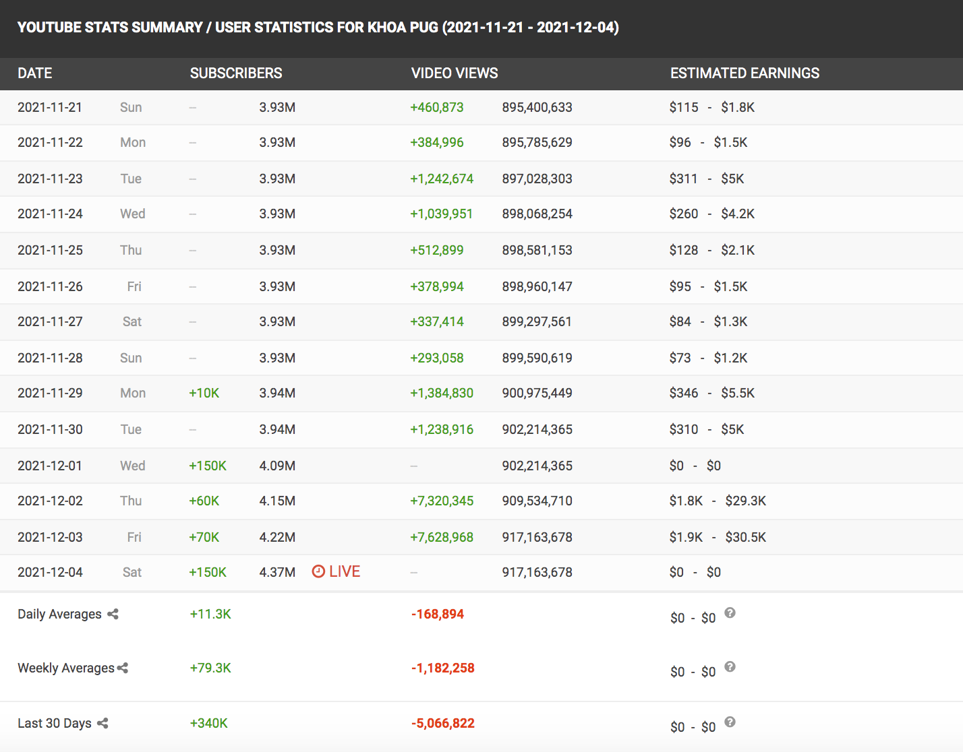Click the $1.8K - $29.3K earnings estimate
The height and width of the screenshot is (752, 963).
[x=718, y=501]
